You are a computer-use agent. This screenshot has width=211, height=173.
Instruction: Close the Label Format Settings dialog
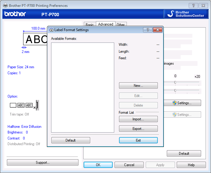157,30
